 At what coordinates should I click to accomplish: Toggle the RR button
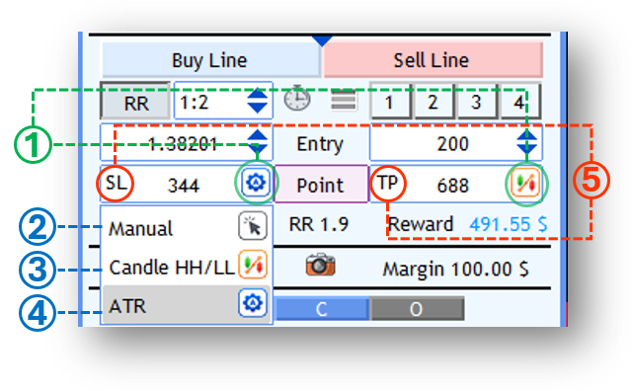pyautogui.click(x=136, y=102)
